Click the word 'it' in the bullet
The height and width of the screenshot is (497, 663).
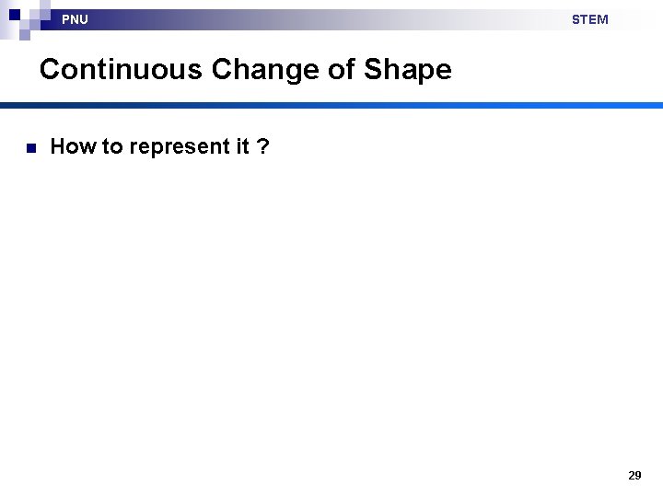(241, 146)
